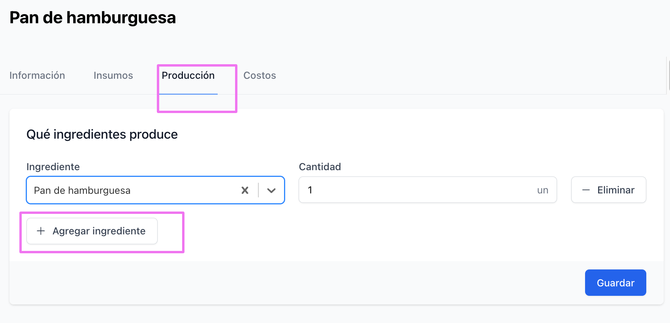Add a row via Agregar ingrediente
This screenshot has width=670, height=323.
[x=92, y=231]
